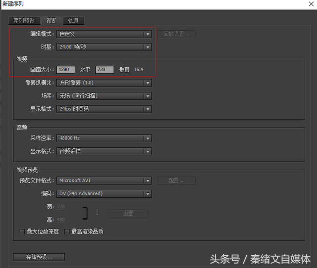The height and width of the screenshot is (268, 317).
Task: Expand the 时基 dropdown showing 24.00 帧/秒
Action: 104,47
